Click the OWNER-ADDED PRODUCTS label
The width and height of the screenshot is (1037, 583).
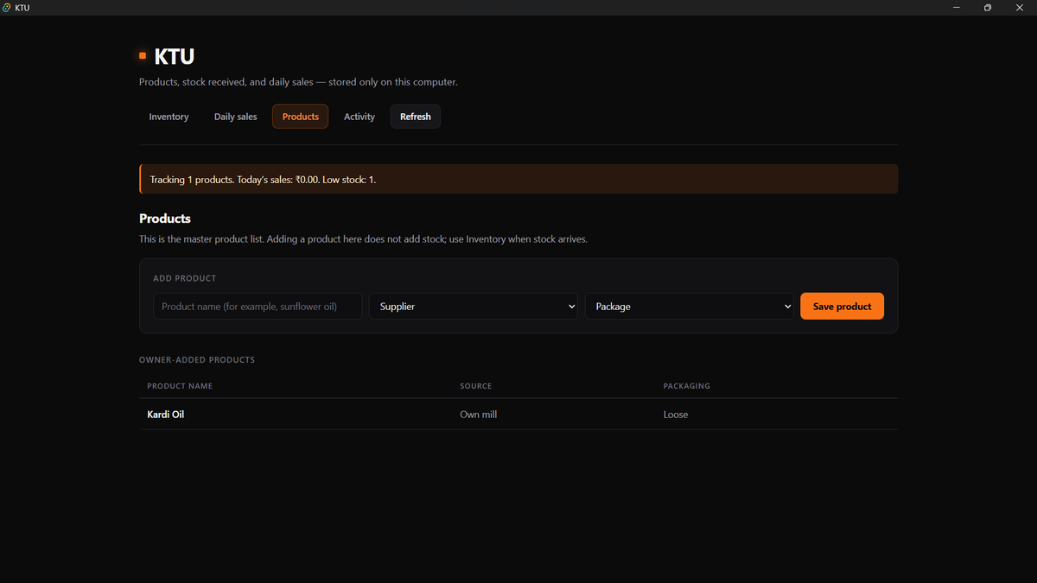tap(197, 359)
